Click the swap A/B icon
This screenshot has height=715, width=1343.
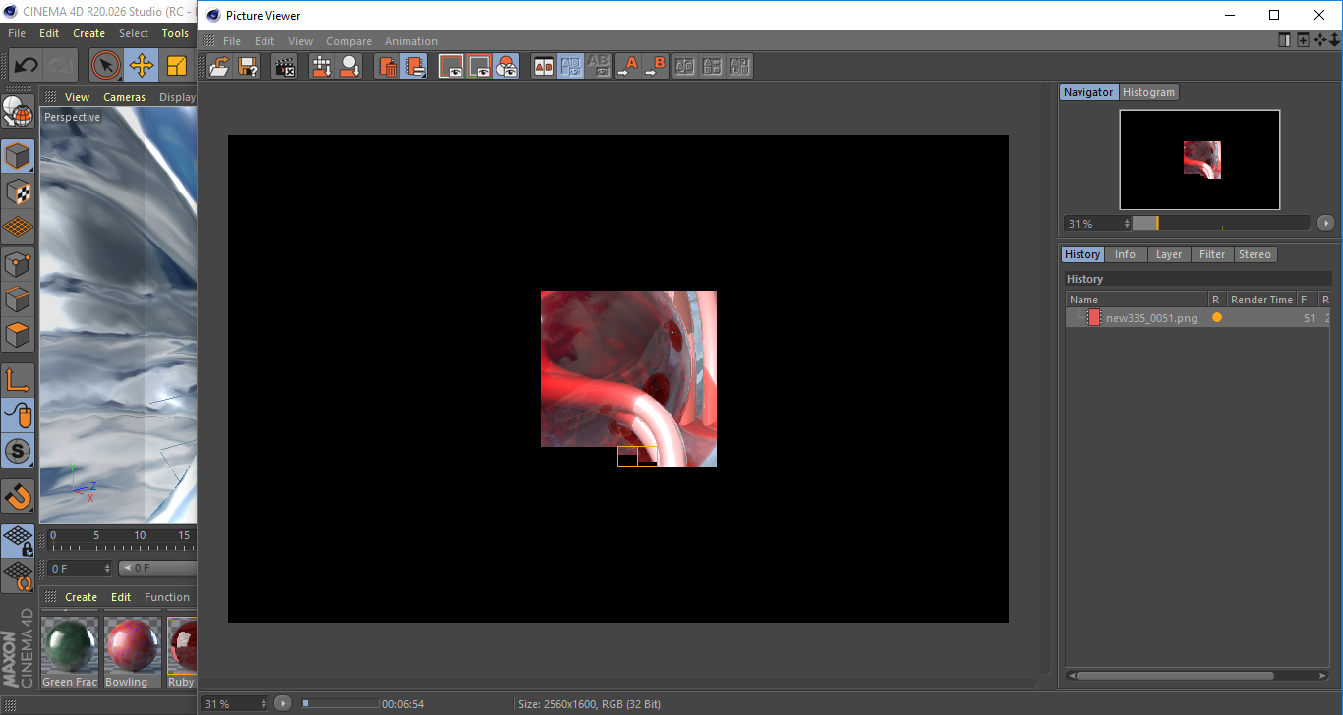(685, 66)
